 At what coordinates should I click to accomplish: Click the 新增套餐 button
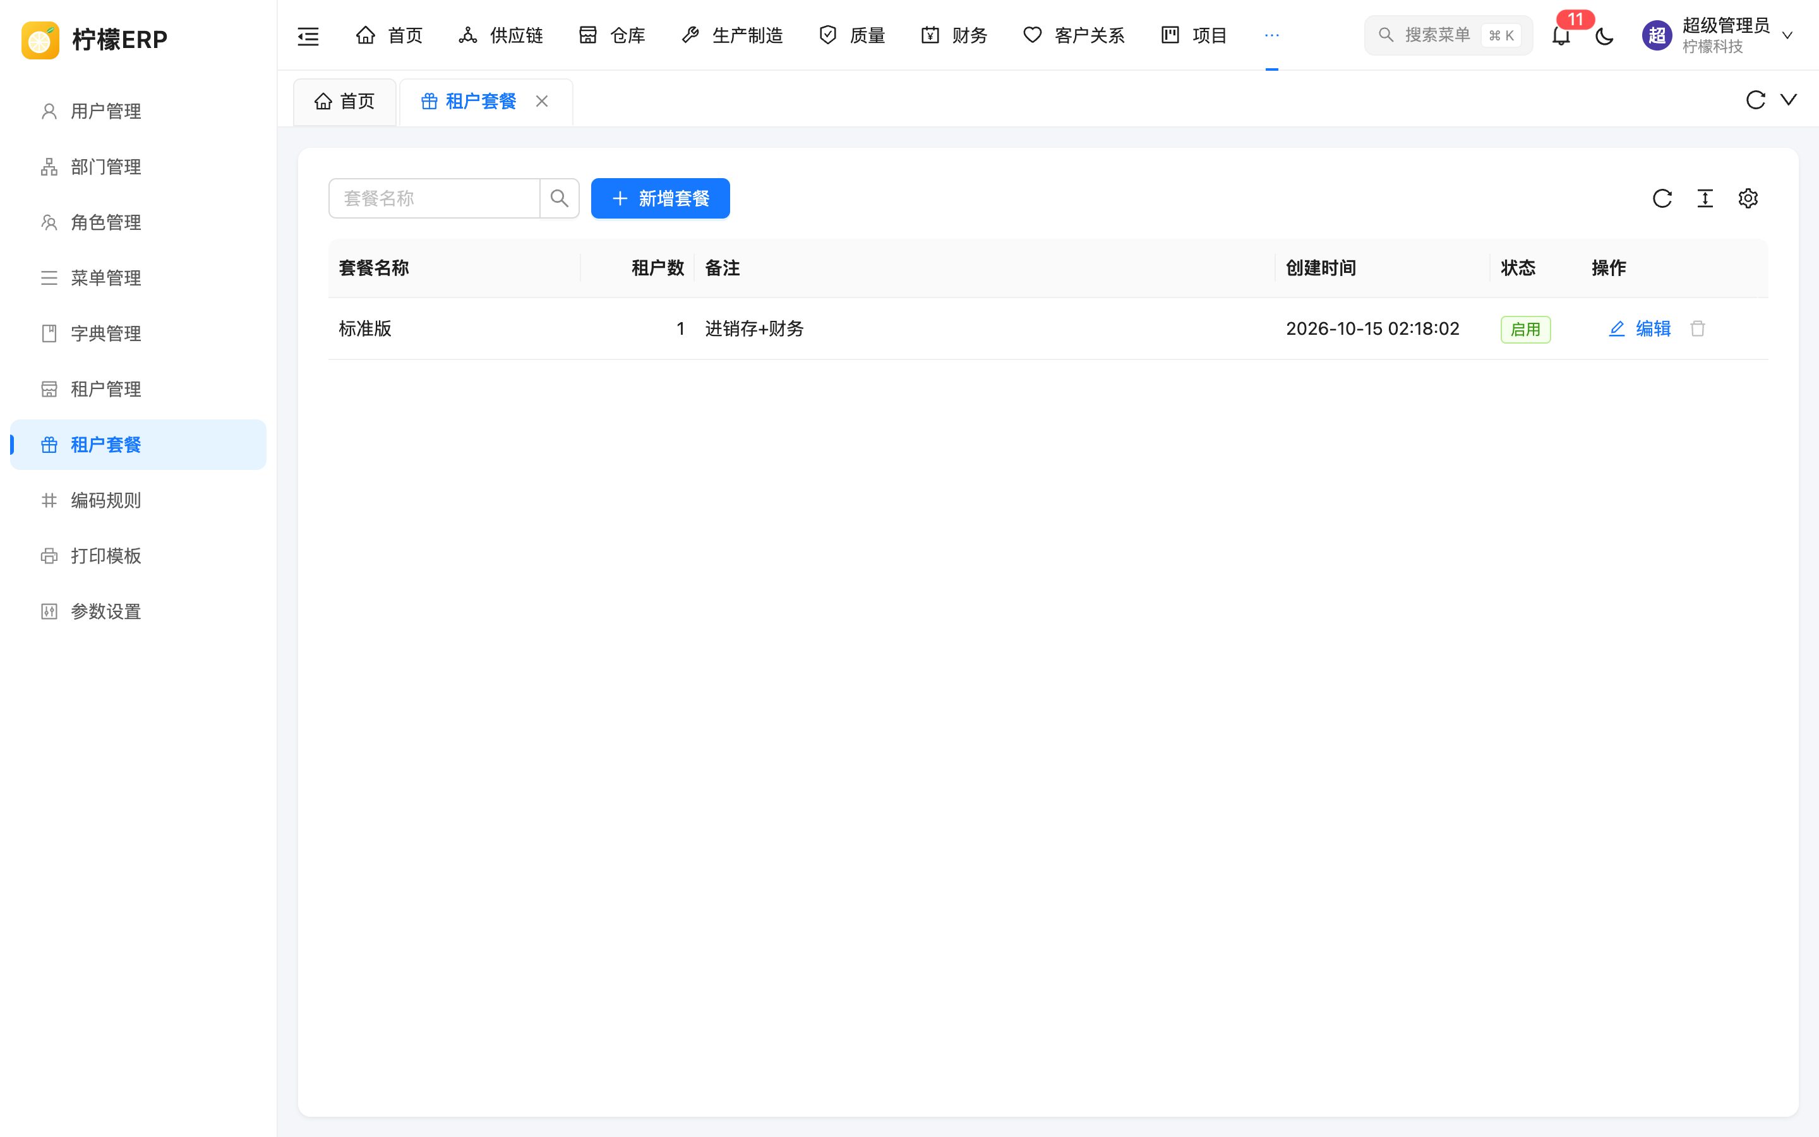(660, 198)
